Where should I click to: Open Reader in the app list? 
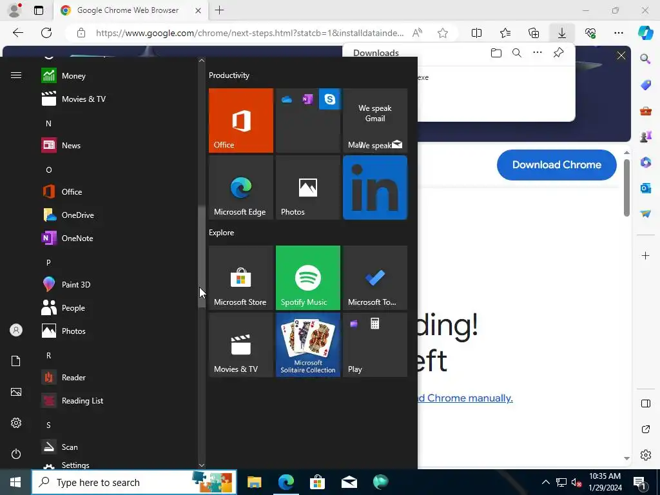(x=119, y=377)
